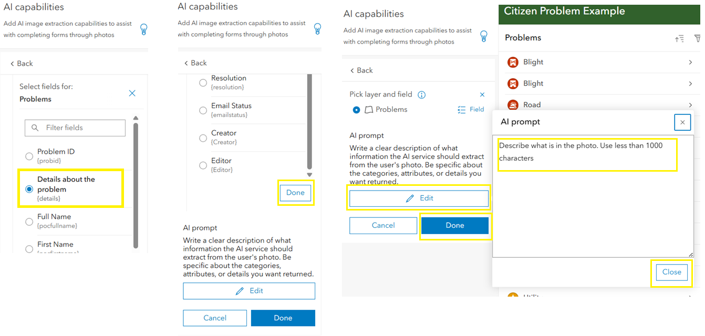This screenshot has width=705, height=336.
Task: Click the X beside Pick layer and field
Action: click(x=482, y=94)
